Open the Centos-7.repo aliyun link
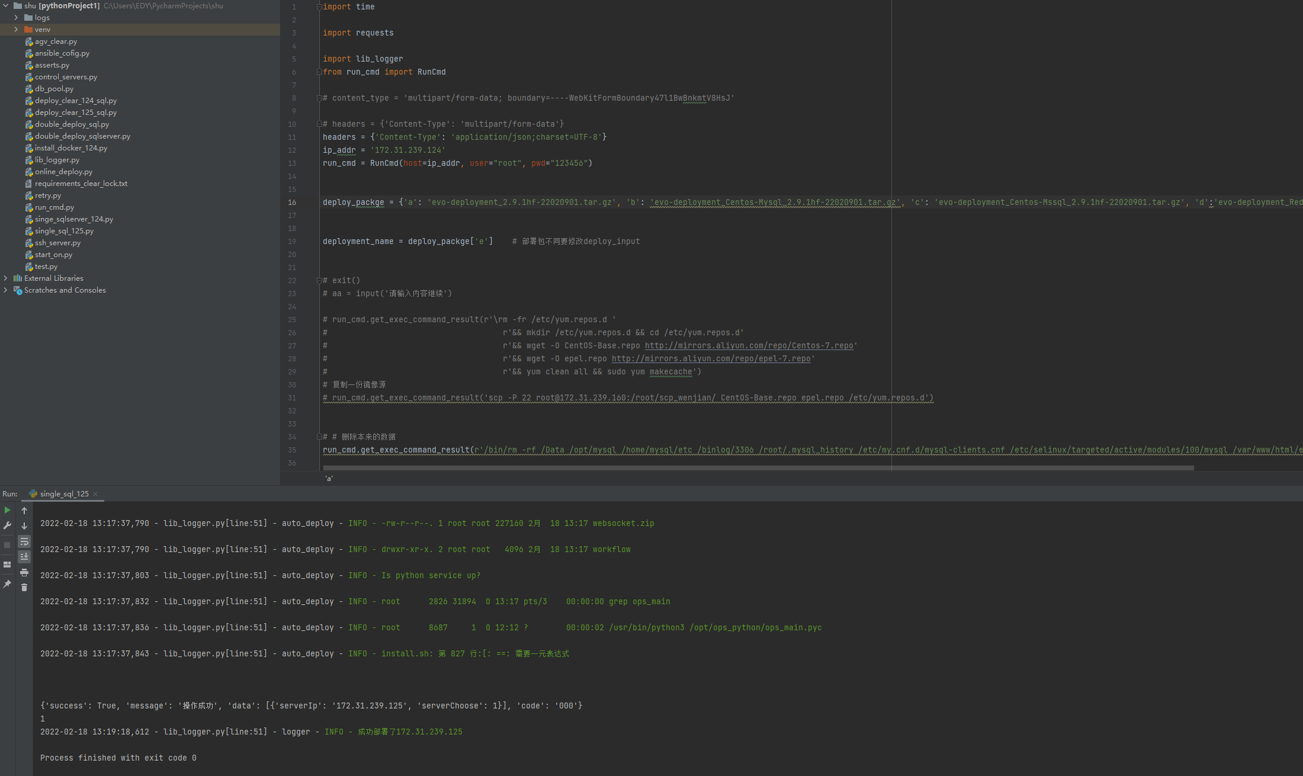This screenshot has width=1303, height=776. tap(749, 346)
